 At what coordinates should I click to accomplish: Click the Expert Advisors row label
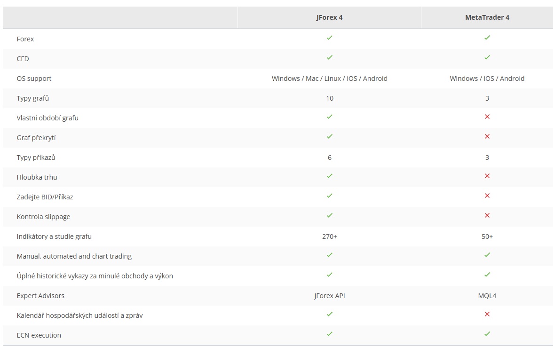tap(40, 296)
